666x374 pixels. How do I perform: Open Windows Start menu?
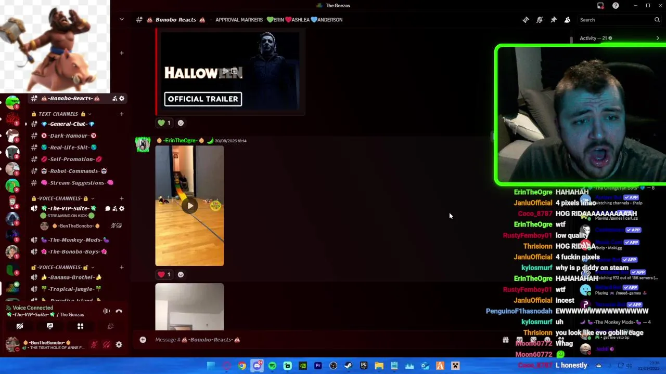tap(211, 366)
